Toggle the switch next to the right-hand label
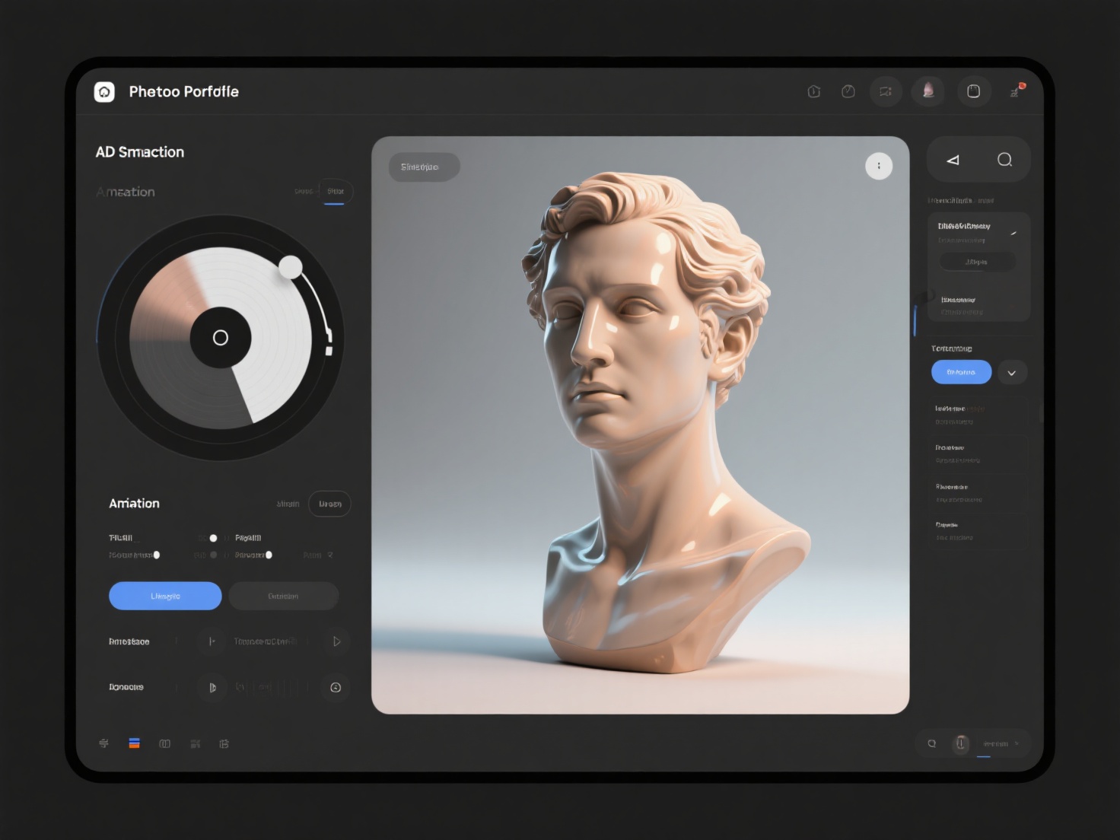The width and height of the screenshot is (1120, 840). click(270, 555)
